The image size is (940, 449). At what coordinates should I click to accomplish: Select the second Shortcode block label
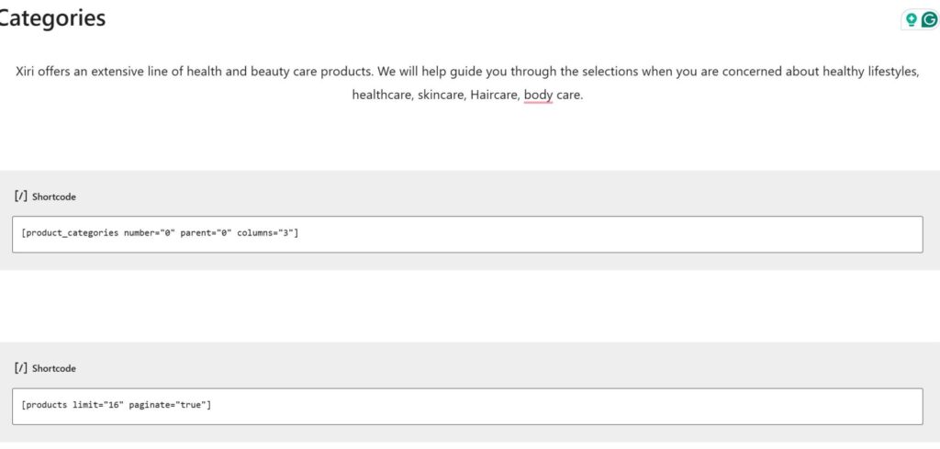(54, 368)
